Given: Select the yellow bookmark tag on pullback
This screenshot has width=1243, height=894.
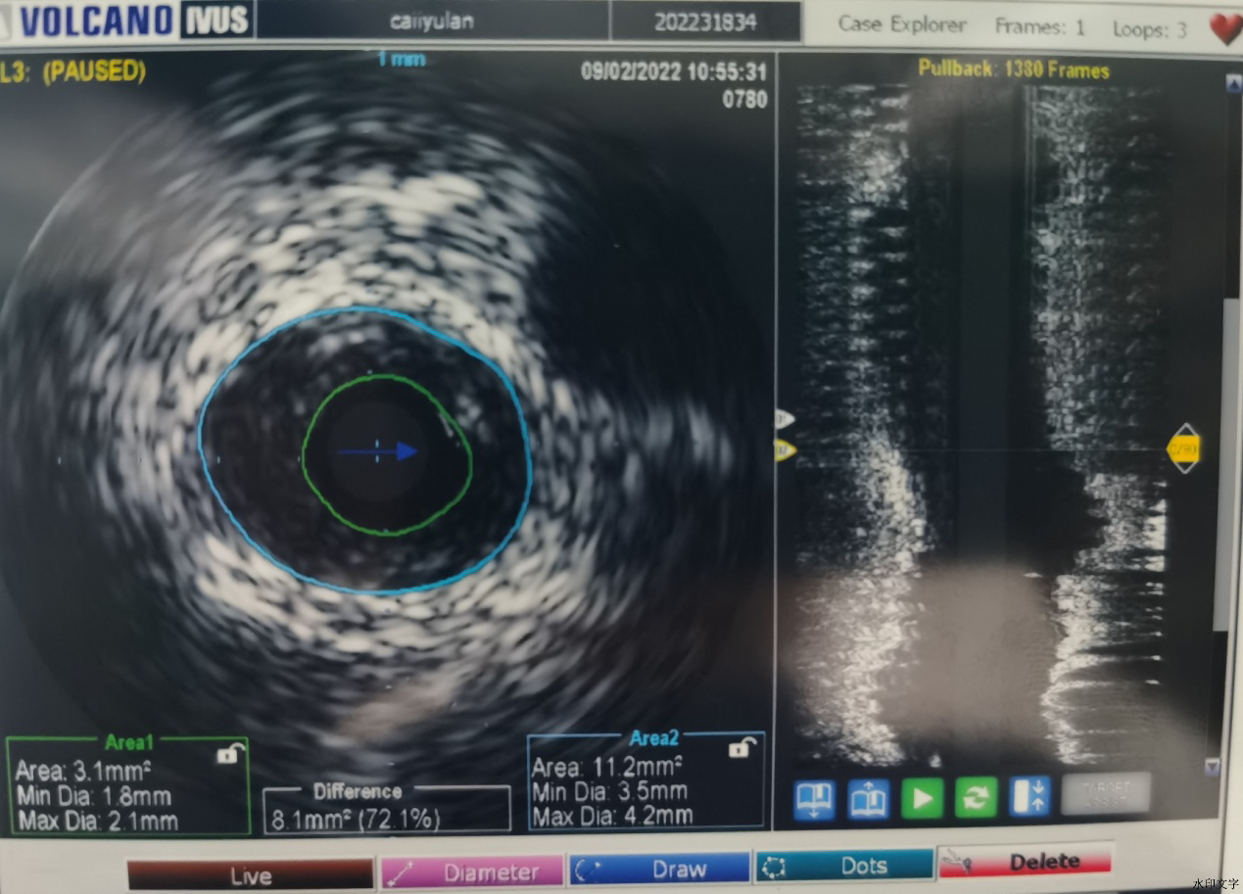Looking at the screenshot, I should (784, 450).
